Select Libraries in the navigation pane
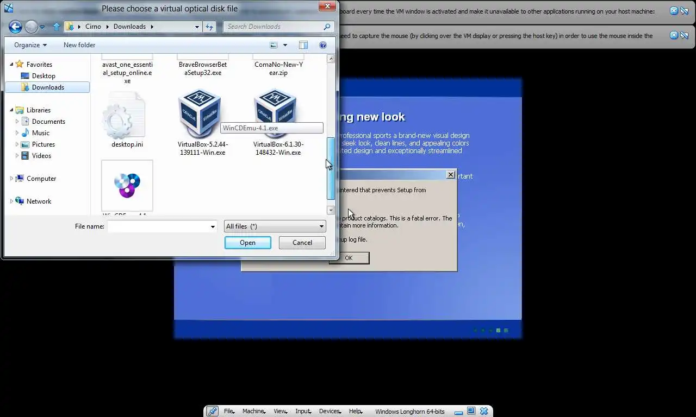The height and width of the screenshot is (417, 696). point(38,110)
